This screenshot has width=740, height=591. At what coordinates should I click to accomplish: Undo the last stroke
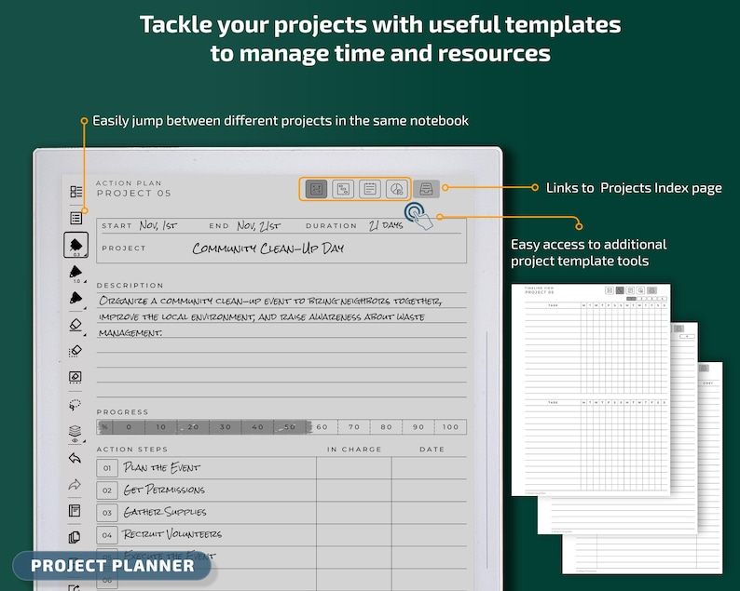click(x=75, y=458)
